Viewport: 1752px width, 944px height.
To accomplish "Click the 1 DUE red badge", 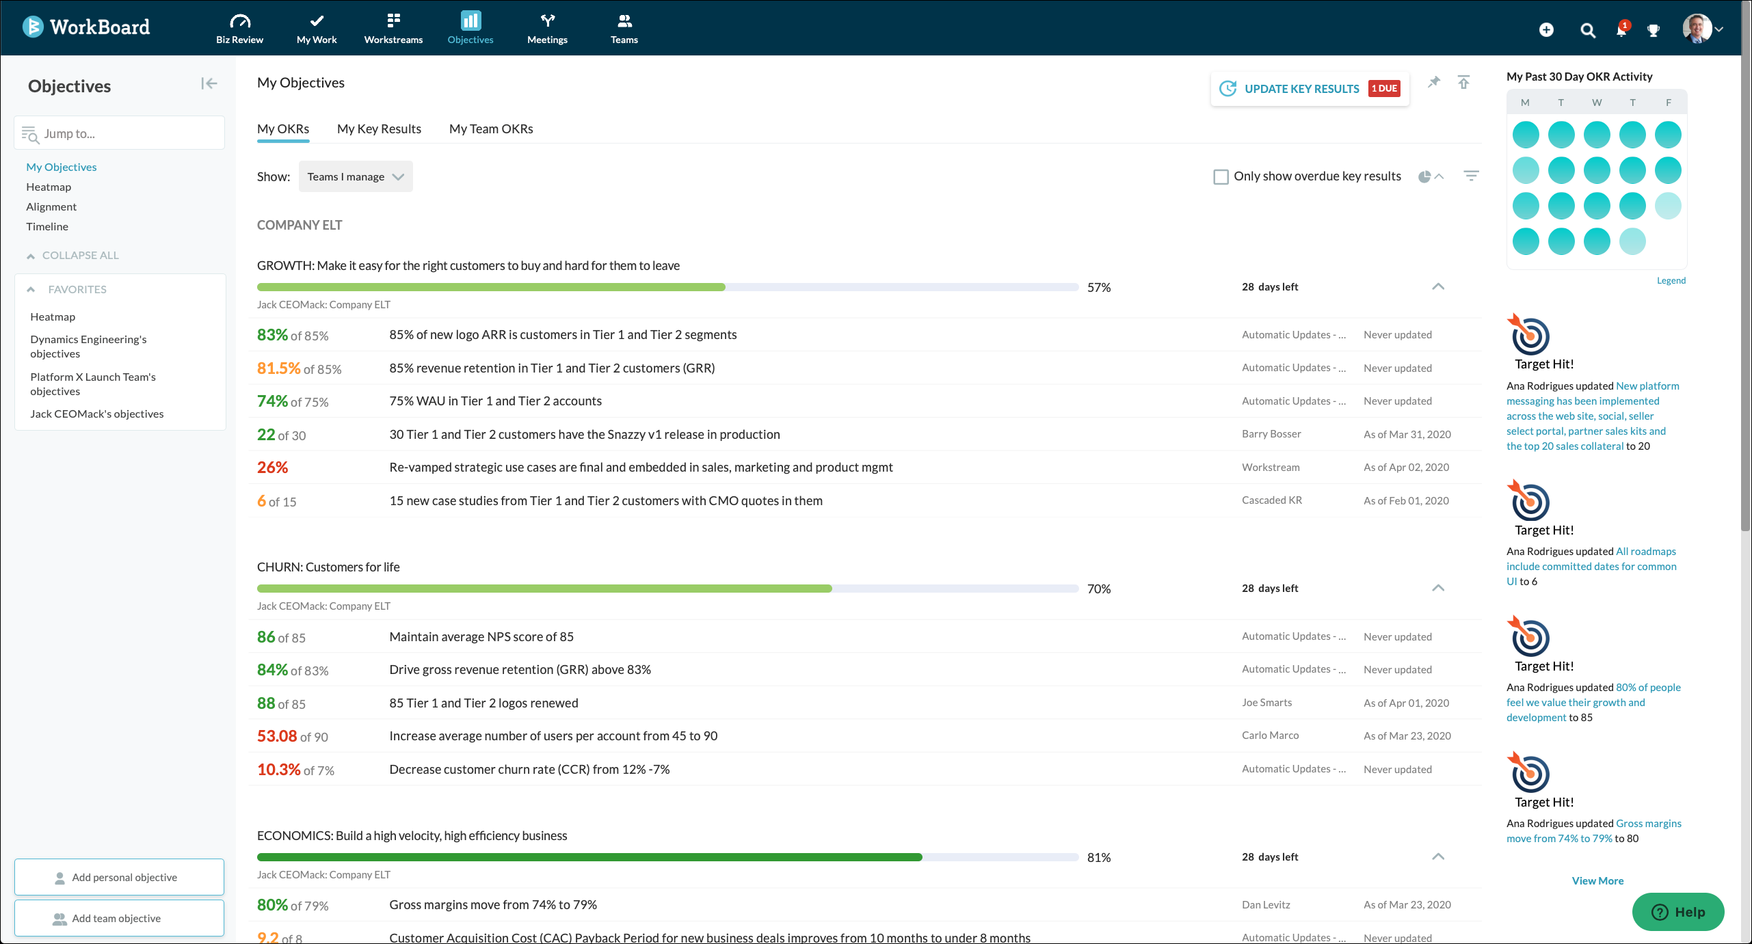I will coord(1384,88).
